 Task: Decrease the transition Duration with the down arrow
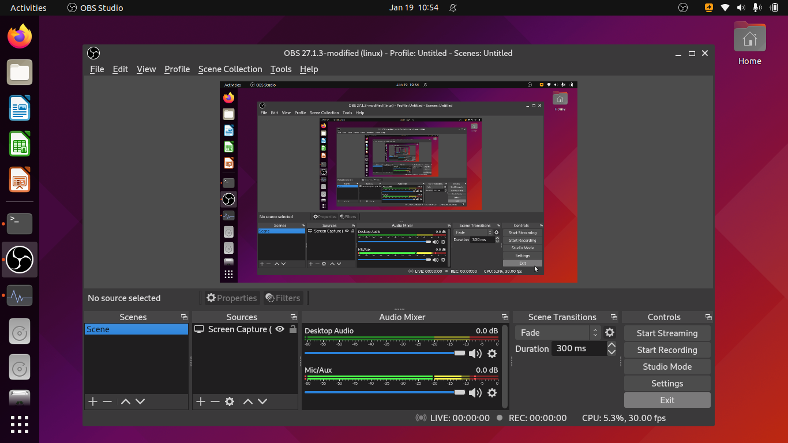[x=611, y=352]
